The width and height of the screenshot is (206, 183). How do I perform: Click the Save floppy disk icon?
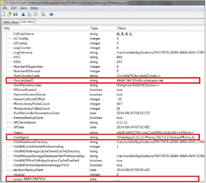(x=16, y=14)
